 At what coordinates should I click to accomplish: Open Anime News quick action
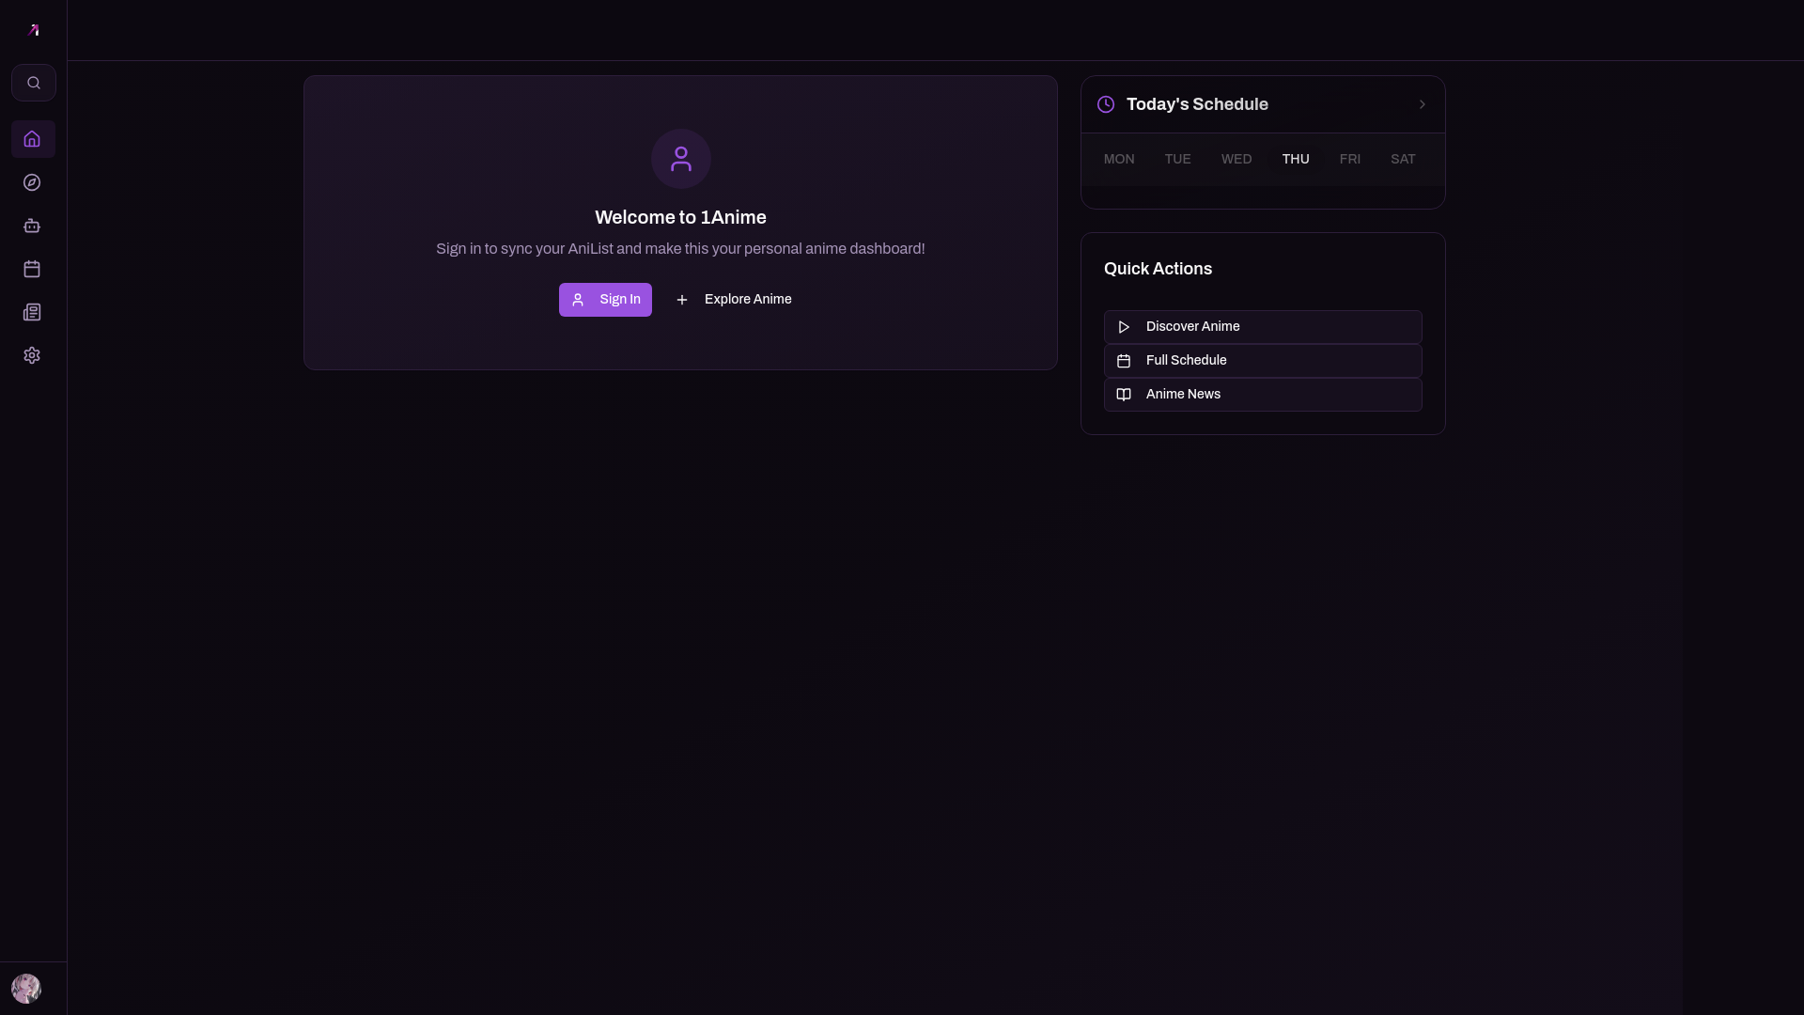(x=1263, y=395)
